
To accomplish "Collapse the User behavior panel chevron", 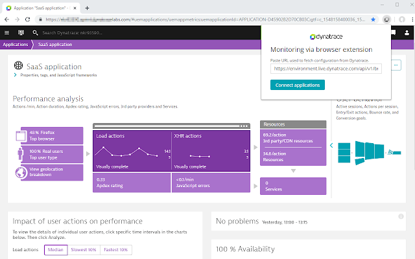I will pyautogui.click(x=331, y=145).
